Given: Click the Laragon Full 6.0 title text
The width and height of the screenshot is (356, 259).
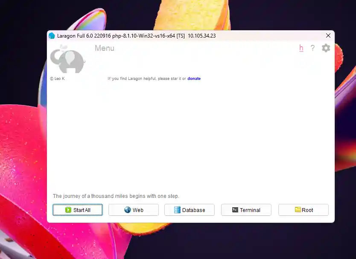Looking at the screenshot, I should (136, 36).
